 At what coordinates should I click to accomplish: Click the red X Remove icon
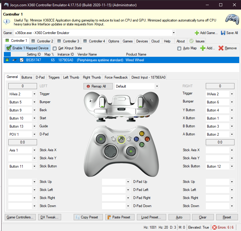tap(221, 48)
